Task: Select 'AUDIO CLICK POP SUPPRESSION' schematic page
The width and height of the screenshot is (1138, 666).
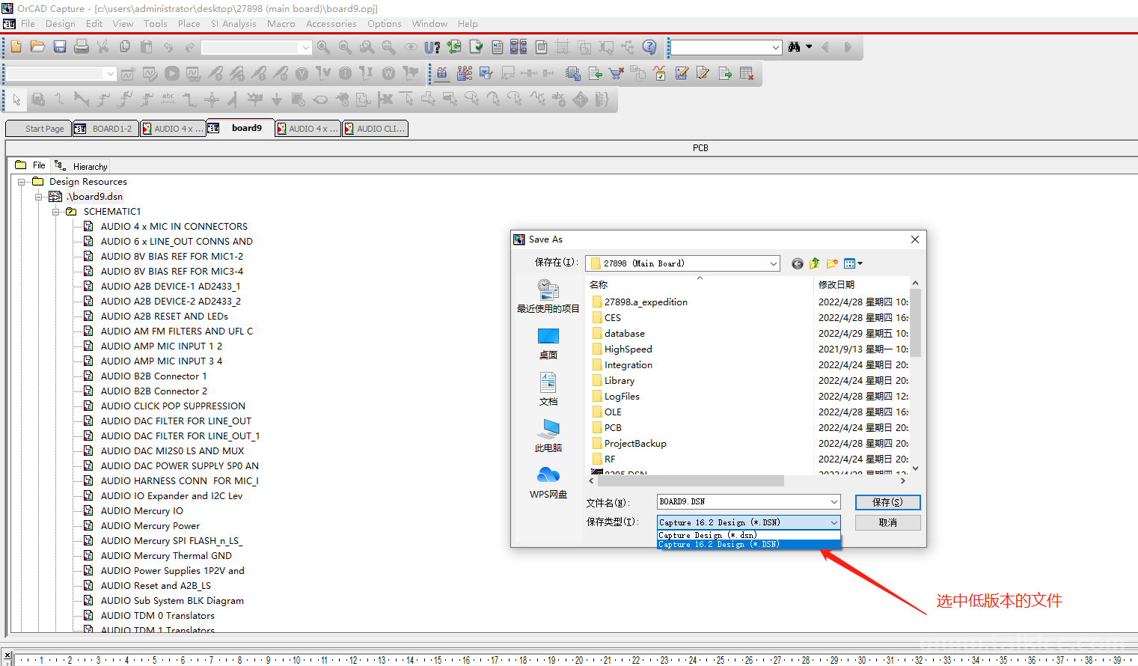Action: pyautogui.click(x=173, y=406)
